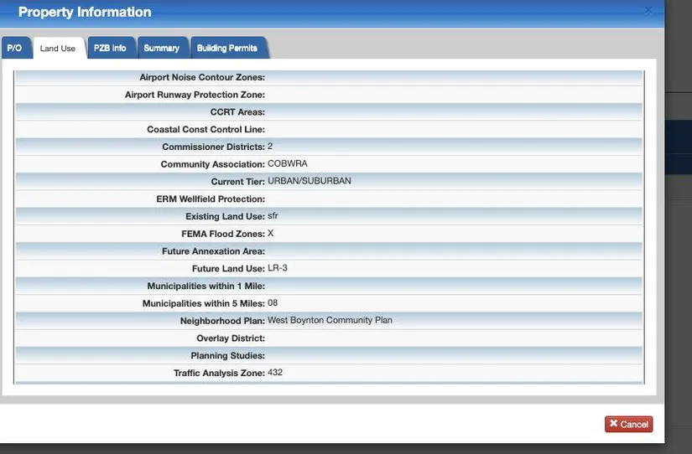This screenshot has width=692, height=454.
Task: Click West Boynton Community Plan text
Action: click(x=330, y=321)
